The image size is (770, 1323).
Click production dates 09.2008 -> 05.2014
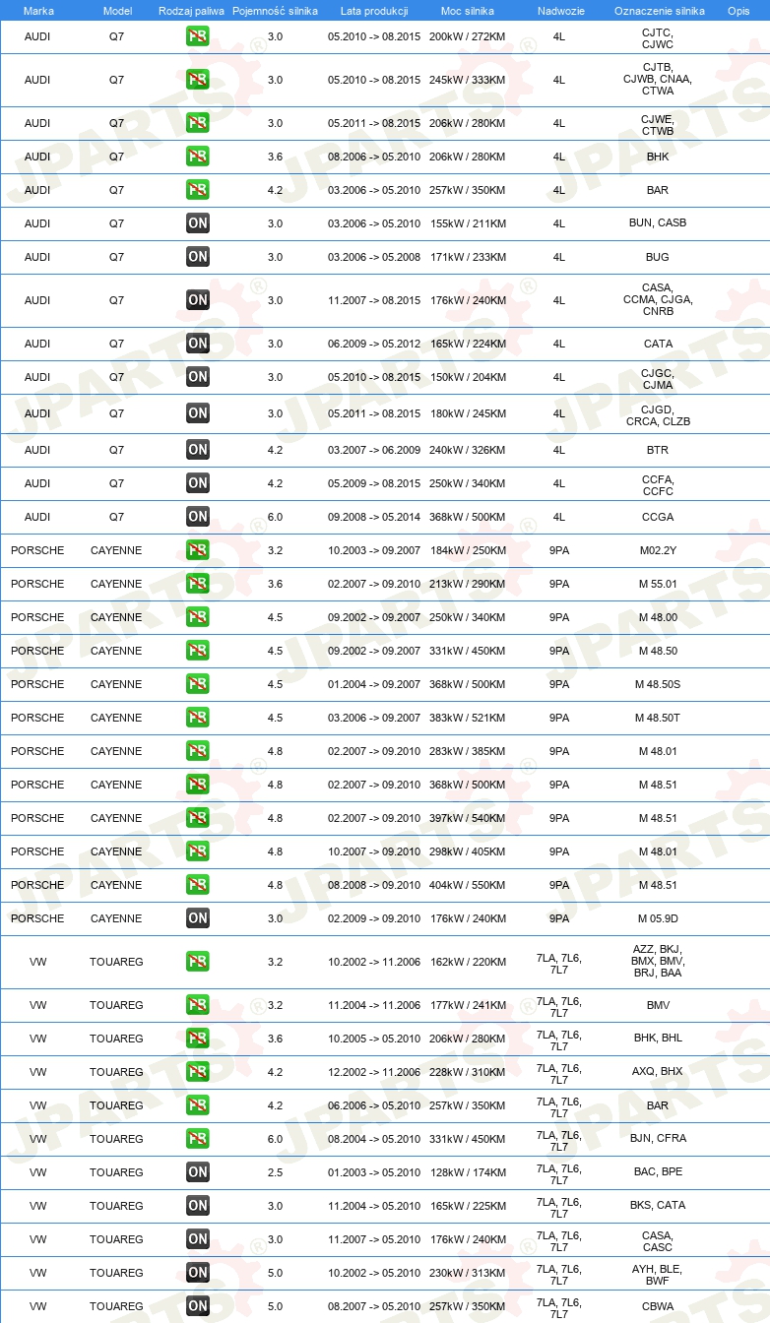pyautogui.click(x=374, y=517)
